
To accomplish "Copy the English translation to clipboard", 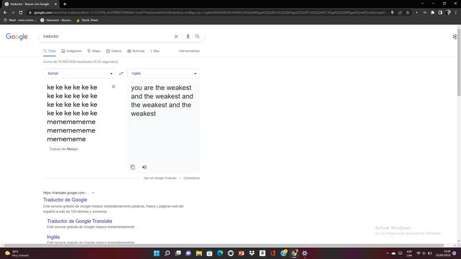I will [133, 167].
